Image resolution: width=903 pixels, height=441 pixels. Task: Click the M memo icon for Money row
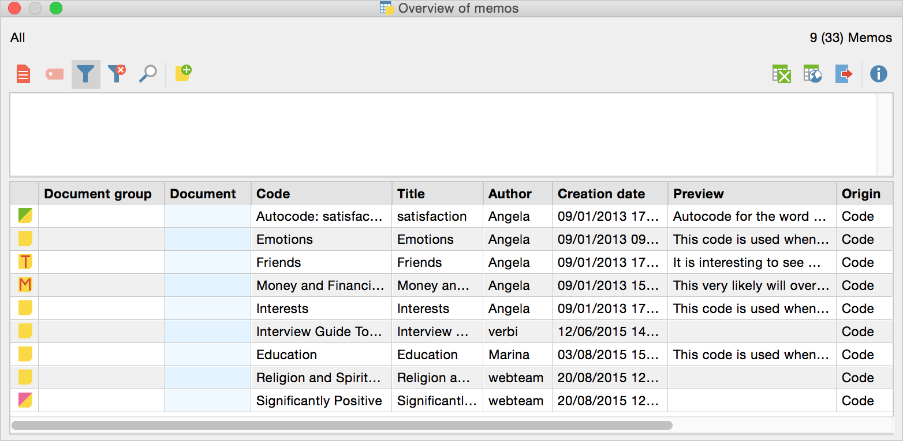(x=25, y=285)
